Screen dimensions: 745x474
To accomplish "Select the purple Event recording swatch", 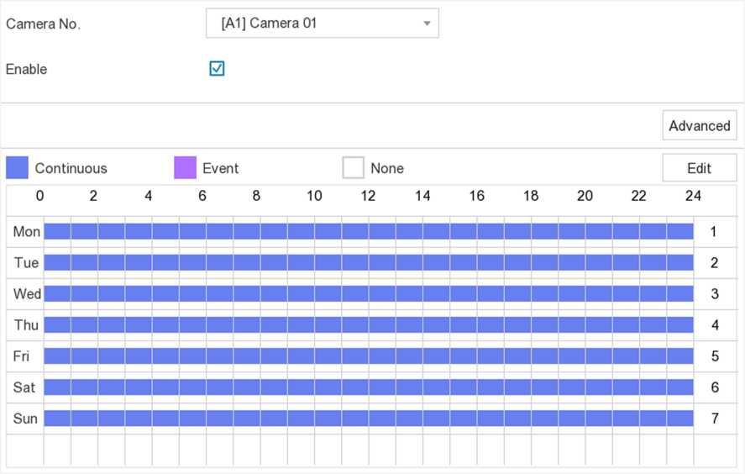I will click(x=185, y=168).
